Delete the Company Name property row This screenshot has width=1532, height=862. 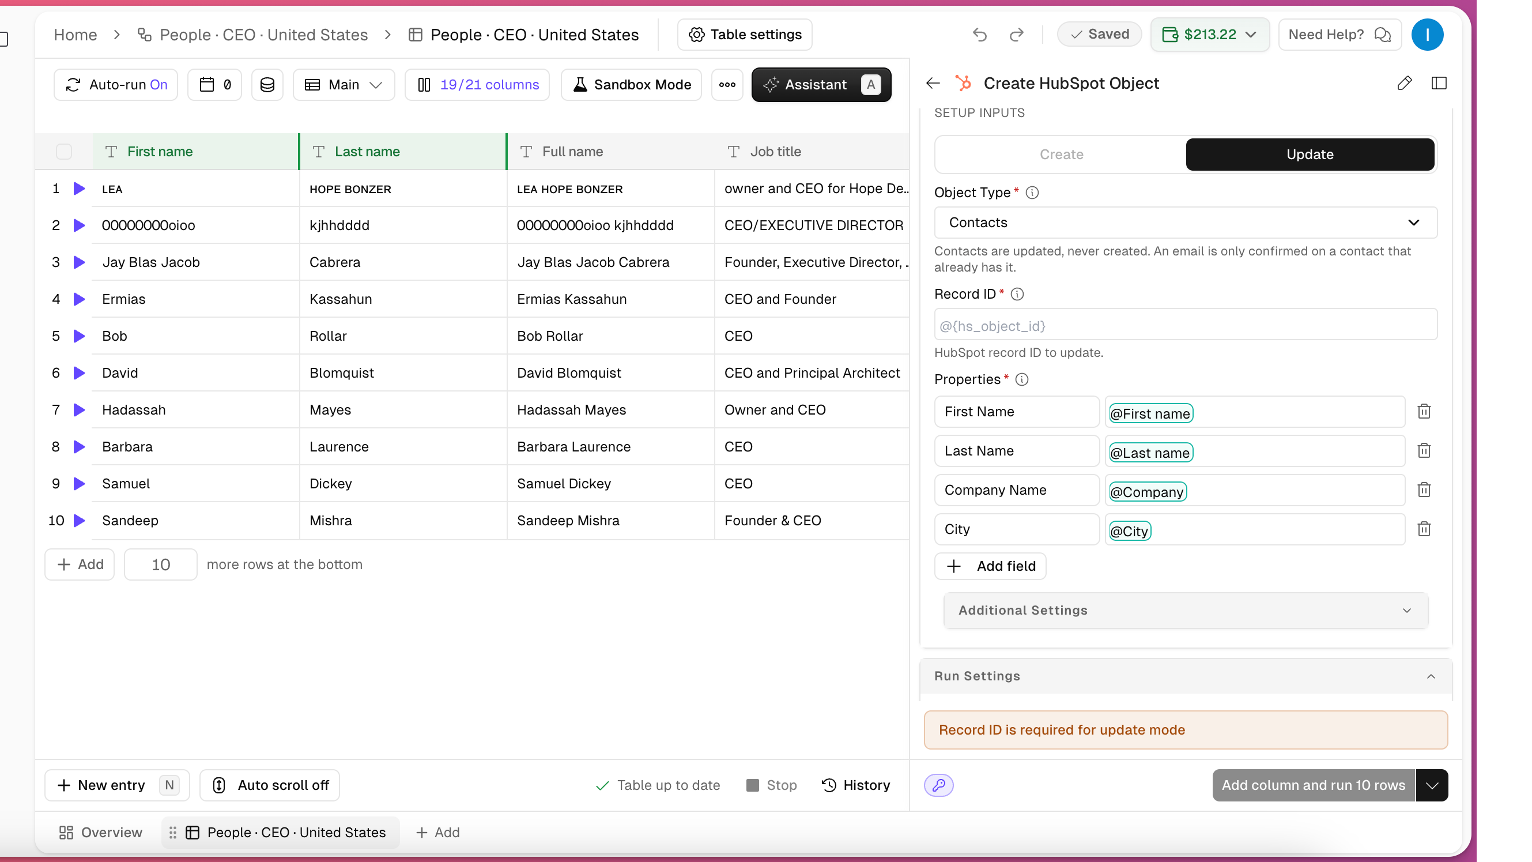1424,490
